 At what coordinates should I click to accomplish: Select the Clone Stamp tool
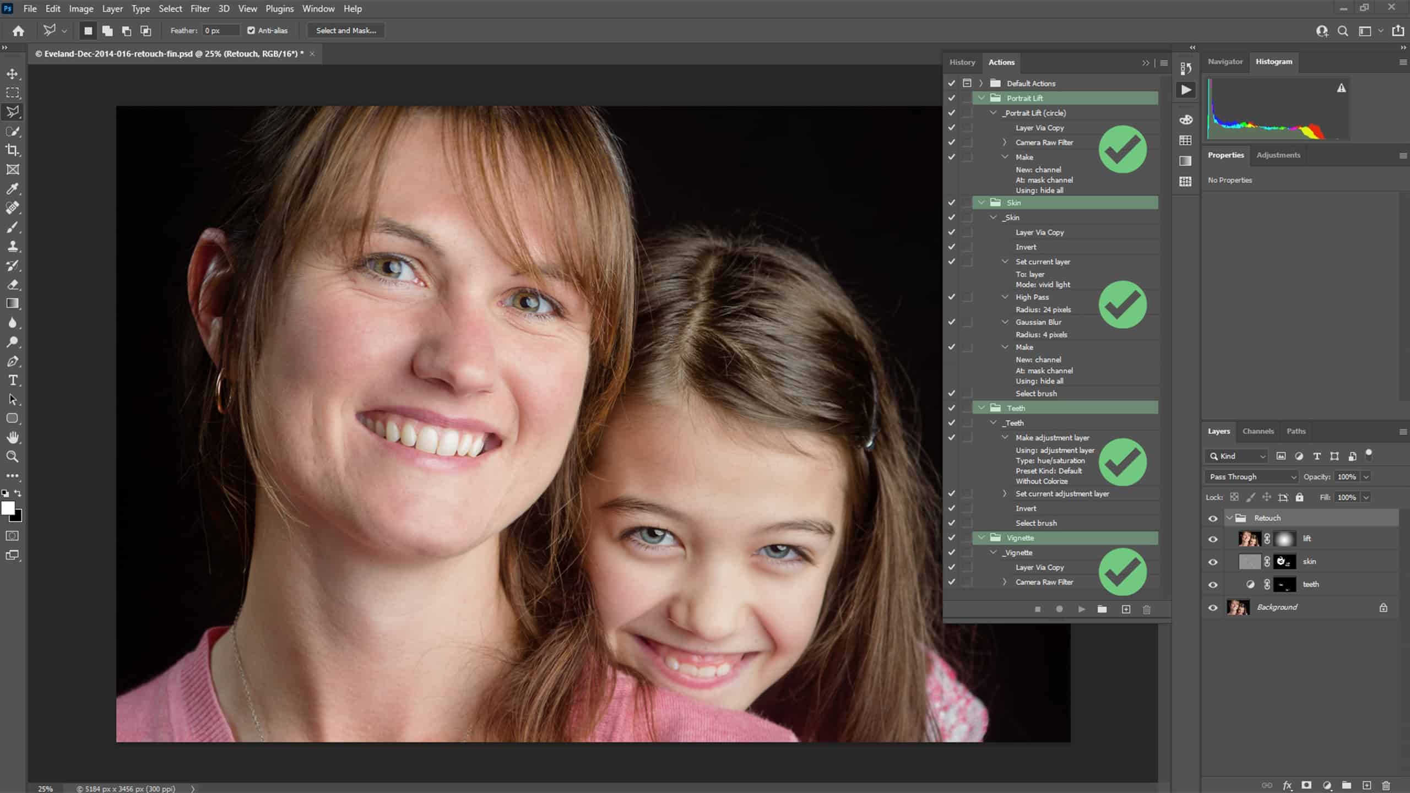point(12,246)
